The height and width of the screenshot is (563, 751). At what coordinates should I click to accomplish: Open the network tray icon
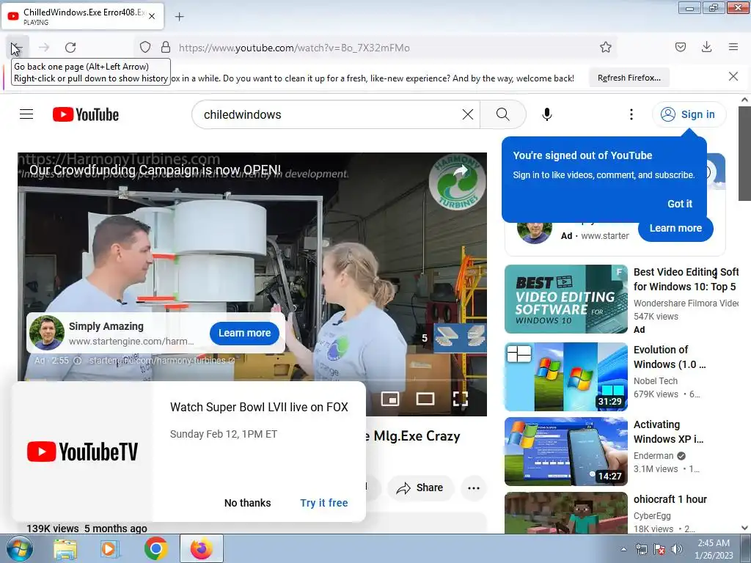641,549
